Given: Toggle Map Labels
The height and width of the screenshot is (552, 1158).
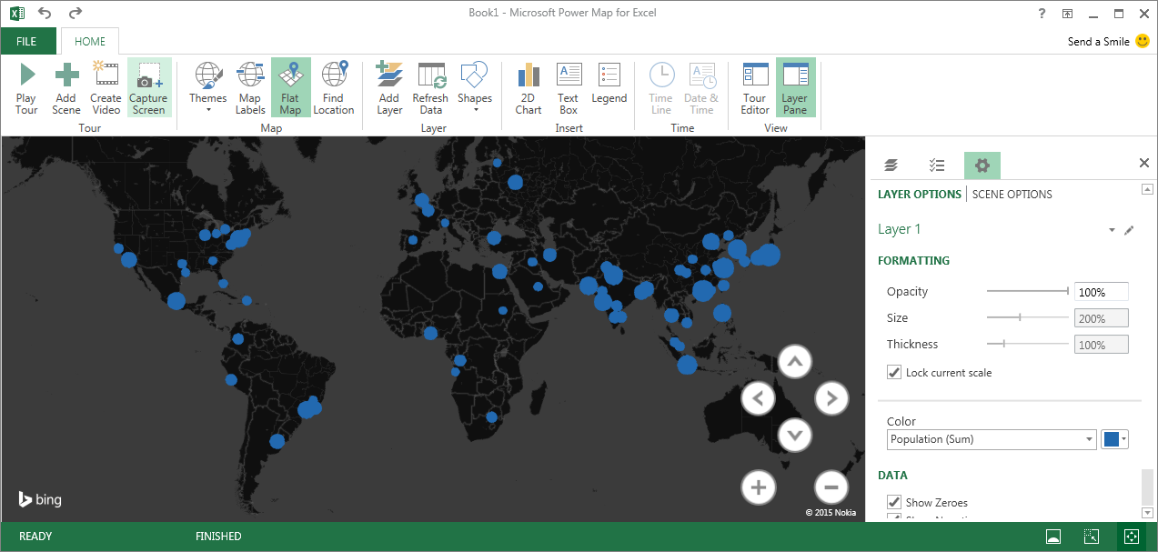Looking at the screenshot, I should [250, 88].
